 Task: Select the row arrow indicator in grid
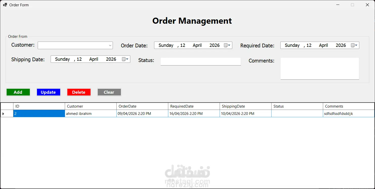point(3,114)
